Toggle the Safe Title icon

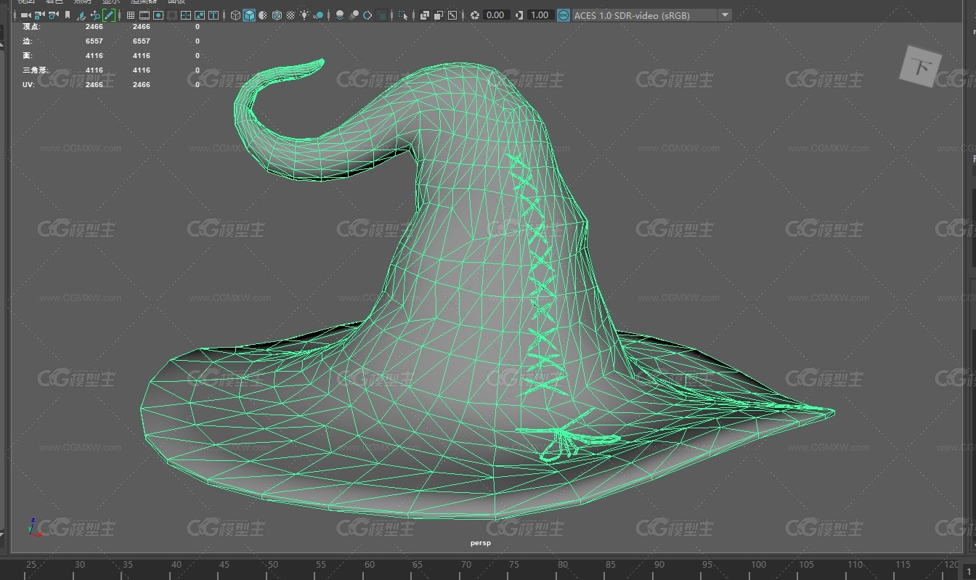point(213,15)
